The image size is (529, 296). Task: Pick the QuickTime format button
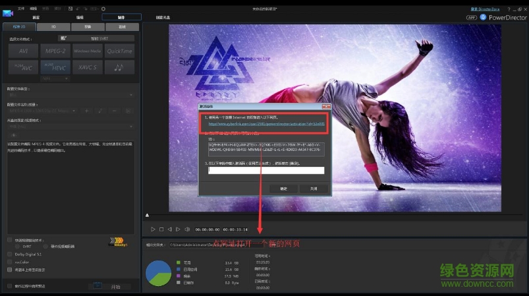pyautogui.click(x=119, y=51)
